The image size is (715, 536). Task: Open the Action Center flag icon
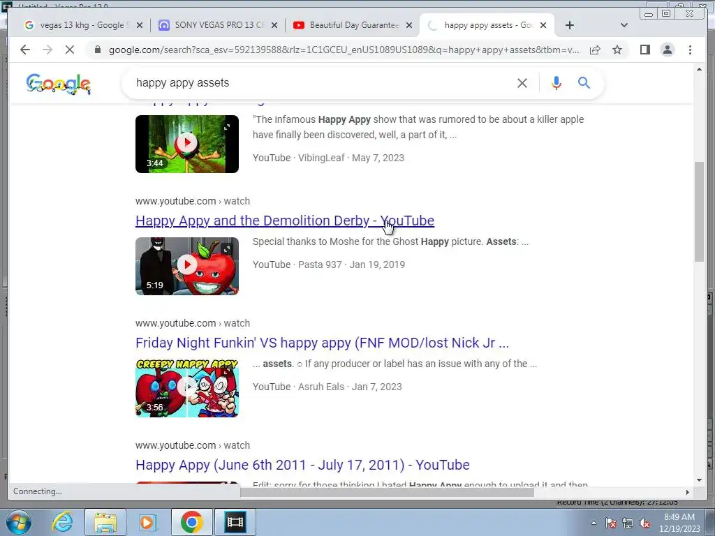point(610,523)
